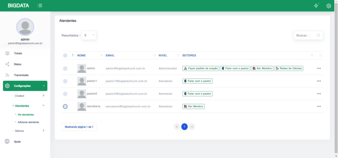Sort by SETORES column sort icon
Viewport: 338px width, 158px height.
tap(312, 55)
